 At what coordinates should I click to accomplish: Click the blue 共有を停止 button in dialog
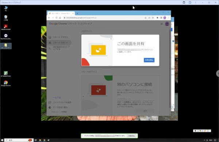[x=149, y=60]
